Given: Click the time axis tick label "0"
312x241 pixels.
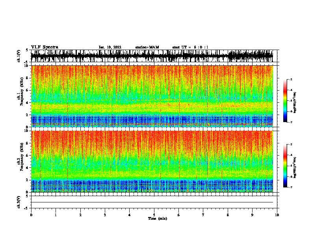Looking at the screenshot, I should tap(31, 215).
